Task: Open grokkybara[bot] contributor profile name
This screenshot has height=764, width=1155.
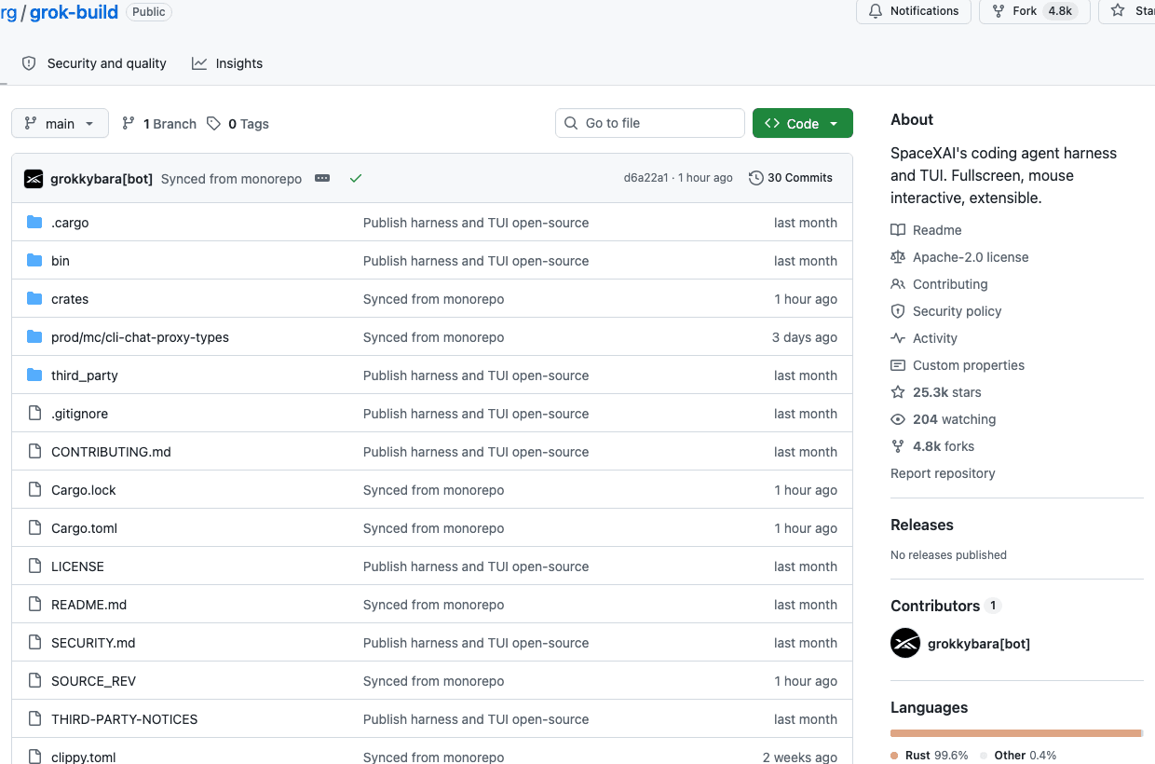Action: click(x=979, y=644)
